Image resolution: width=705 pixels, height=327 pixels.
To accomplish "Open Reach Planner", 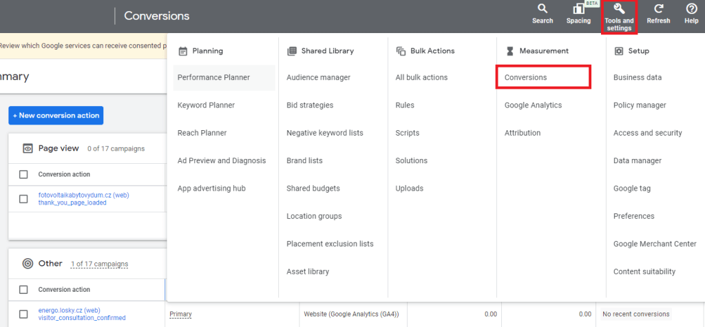I will click(x=202, y=133).
